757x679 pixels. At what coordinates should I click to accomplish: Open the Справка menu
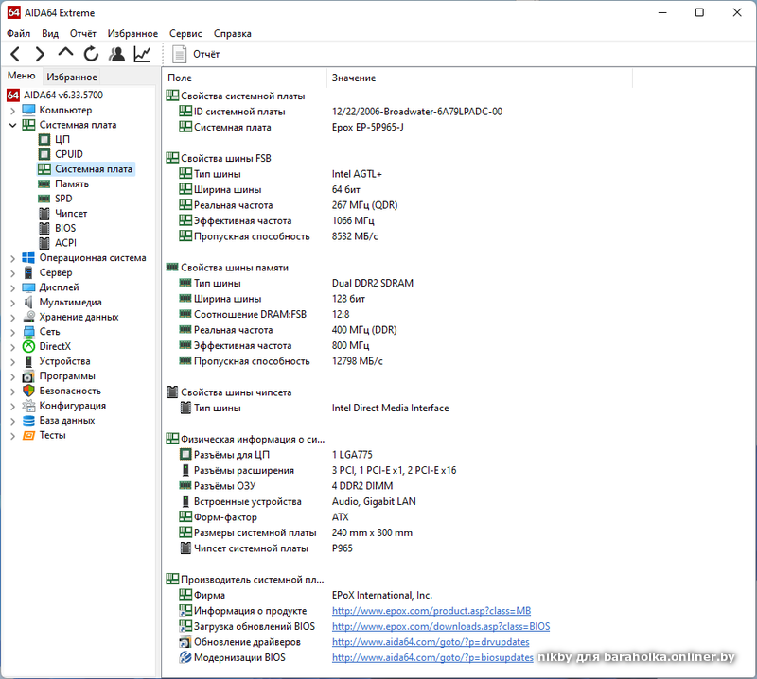pos(232,33)
